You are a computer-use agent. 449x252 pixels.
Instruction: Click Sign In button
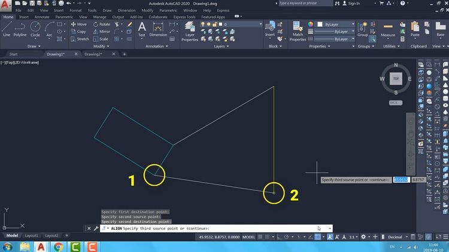coord(351,4)
